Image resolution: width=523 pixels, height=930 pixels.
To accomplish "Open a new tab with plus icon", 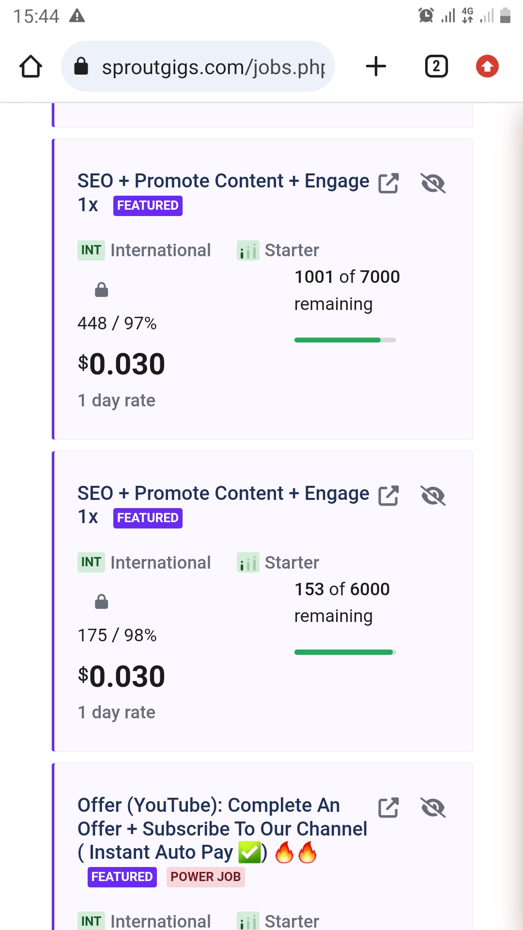I will click(376, 66).
